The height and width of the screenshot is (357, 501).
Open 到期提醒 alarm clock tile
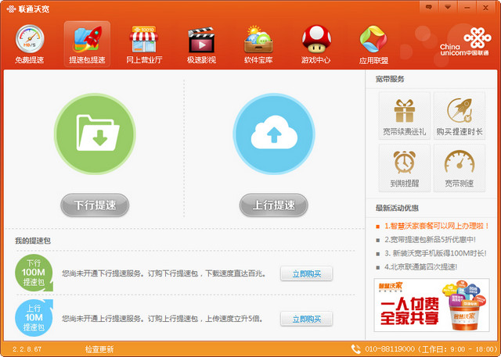pos(404,168)
